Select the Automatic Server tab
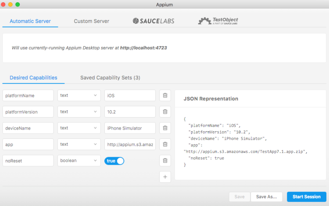The width and height of the screenshot is (329, 206). (30, 21)
